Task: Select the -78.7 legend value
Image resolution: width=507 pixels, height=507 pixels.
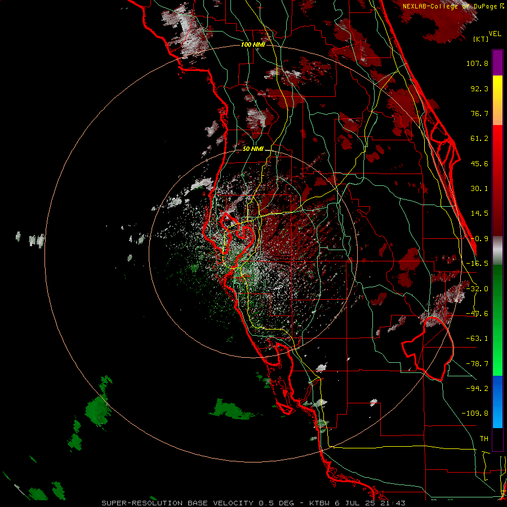Action: coord(477,364)
